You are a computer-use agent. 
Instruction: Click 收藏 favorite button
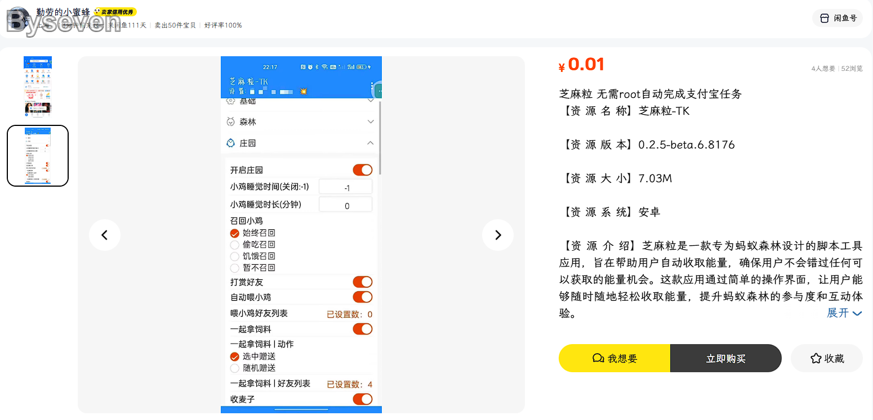click(827, 358)
